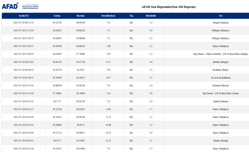The image size is (249, 152).
Task: Select the Derinlik(Km) column header
Action: coord(108,16)
